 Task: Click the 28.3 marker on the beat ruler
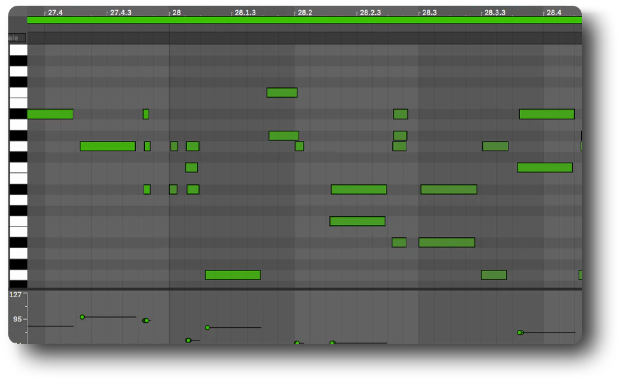429,13
